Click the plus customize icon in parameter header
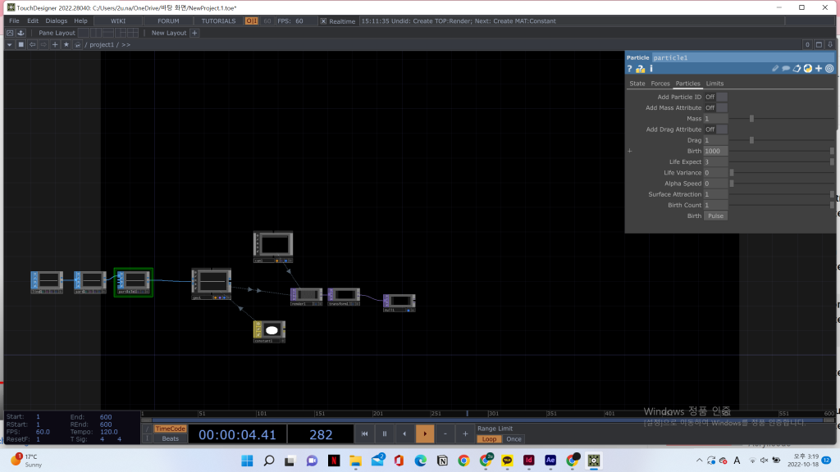 click(x=819, y=69)
